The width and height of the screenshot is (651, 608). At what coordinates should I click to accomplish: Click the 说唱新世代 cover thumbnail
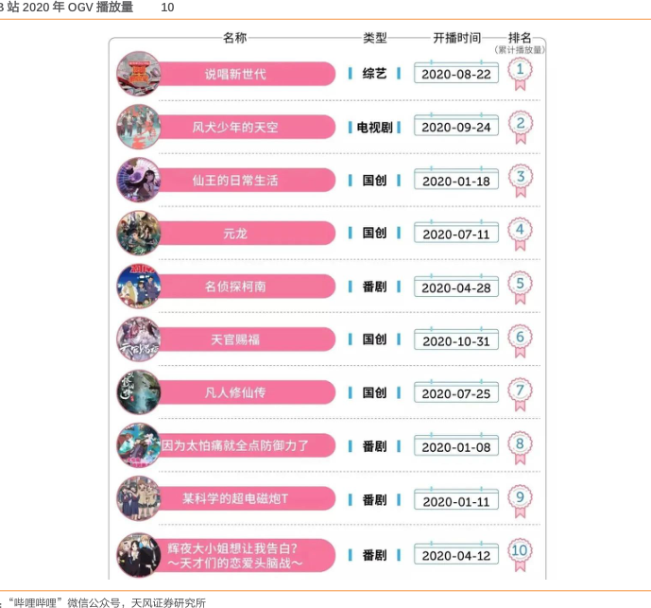pos(139,74)
